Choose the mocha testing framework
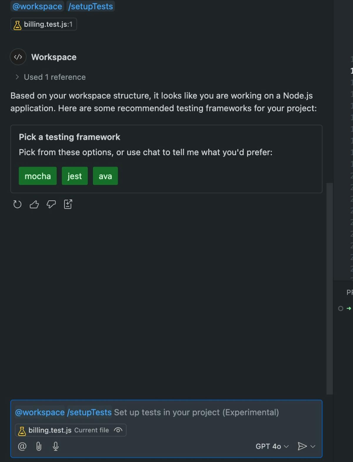 click(38, 176)
